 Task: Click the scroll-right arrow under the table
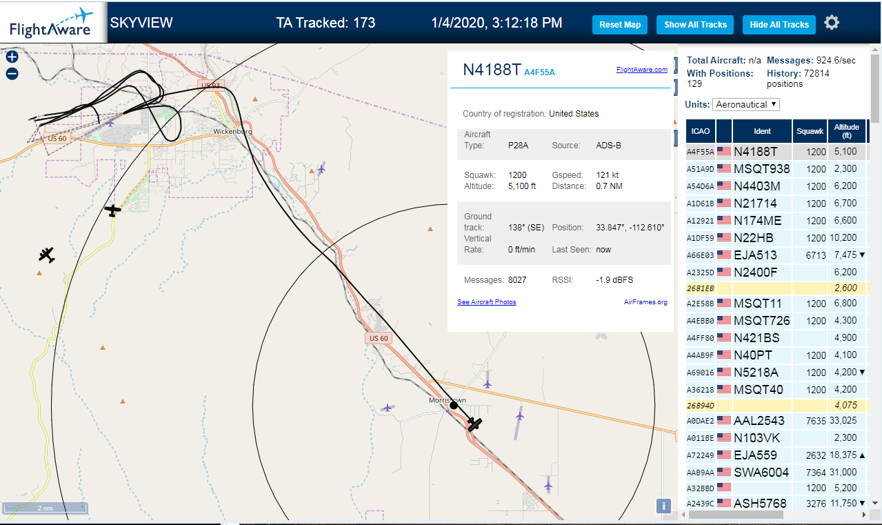(863, 515)
